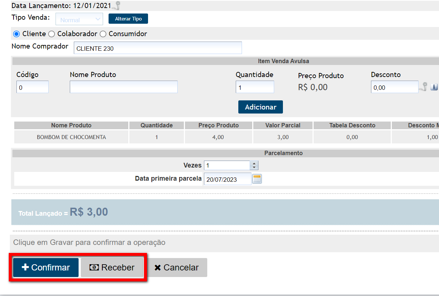This screenshot has height=296, width=439.
Task: Open the Tipo Venda dropdown
Action: [79, 19]
